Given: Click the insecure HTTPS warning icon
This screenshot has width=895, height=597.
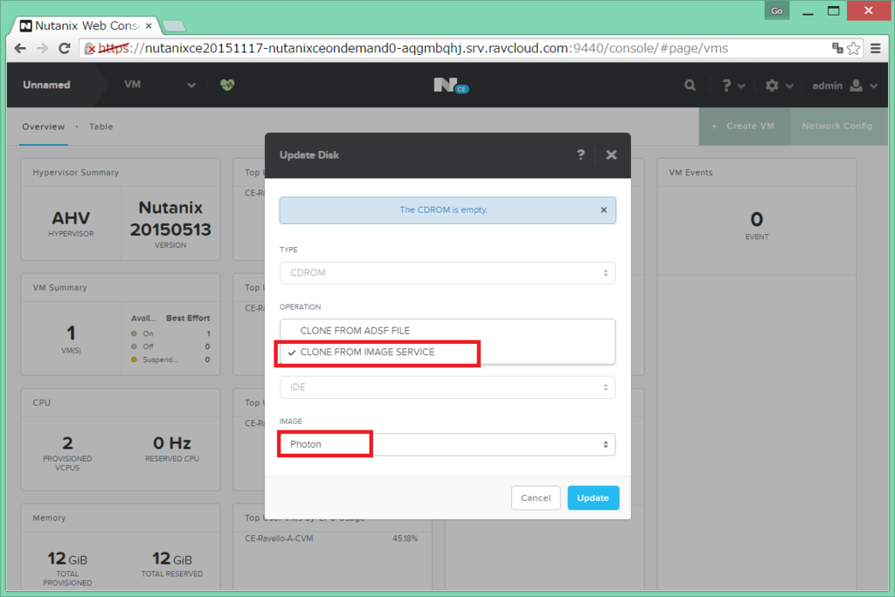Looking at the screenshot, I should click(x=90, y=49).
